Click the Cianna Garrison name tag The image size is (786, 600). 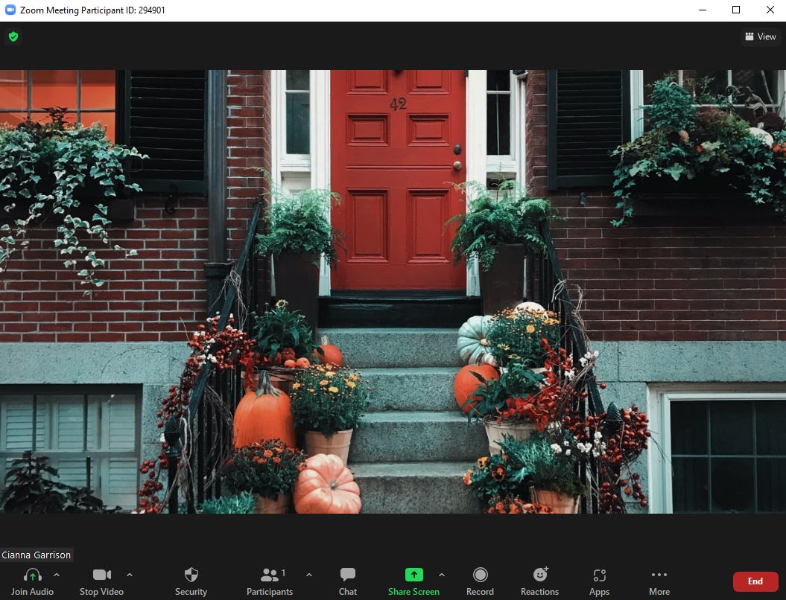(x=36, y=555)
